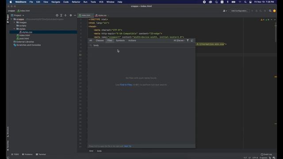Open search results in Find tool window
The width and height of the screenshot is (283, 159).
point(192,41)
